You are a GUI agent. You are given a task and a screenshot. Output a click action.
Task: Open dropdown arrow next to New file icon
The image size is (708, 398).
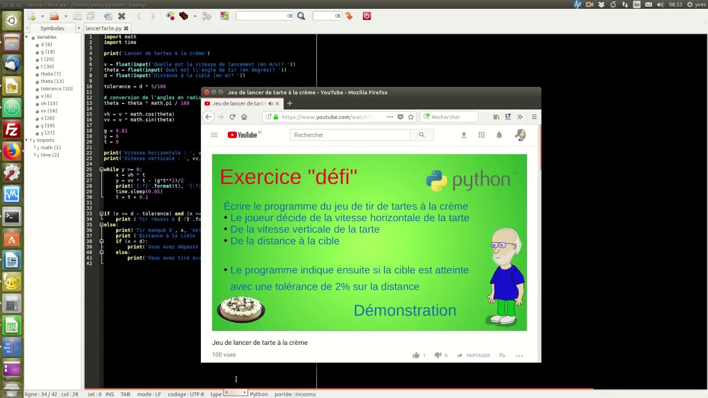[x=43, y=17]
